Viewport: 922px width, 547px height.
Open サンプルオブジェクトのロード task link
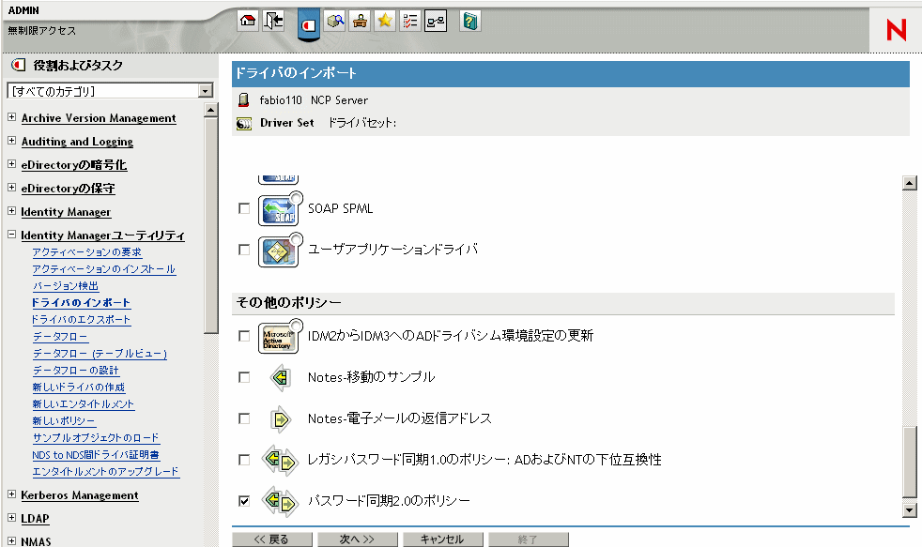click(96, 438)
